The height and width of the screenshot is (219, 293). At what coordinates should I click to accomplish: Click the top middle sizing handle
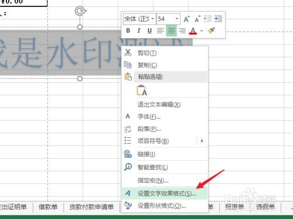[x=80, y=27]
